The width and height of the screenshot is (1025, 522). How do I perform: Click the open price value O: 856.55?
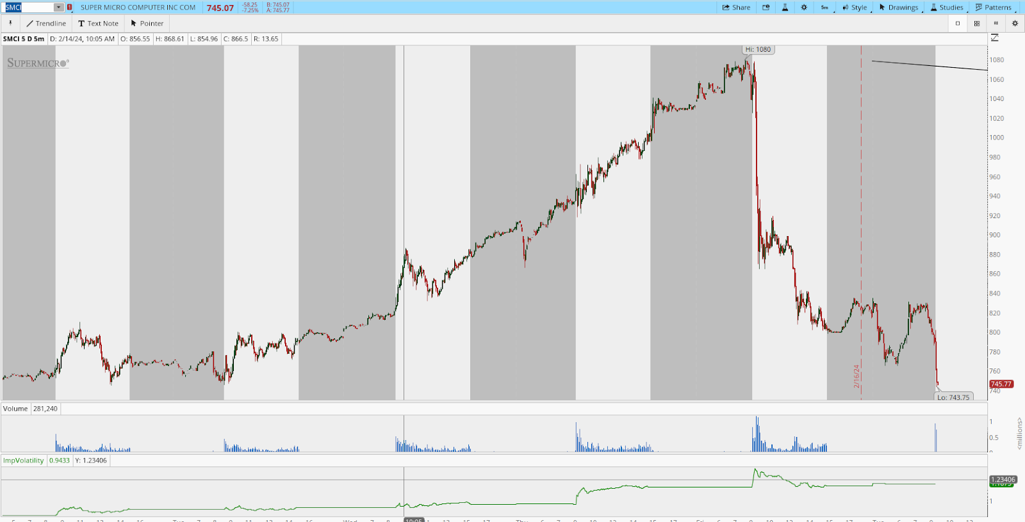[135, 39]
